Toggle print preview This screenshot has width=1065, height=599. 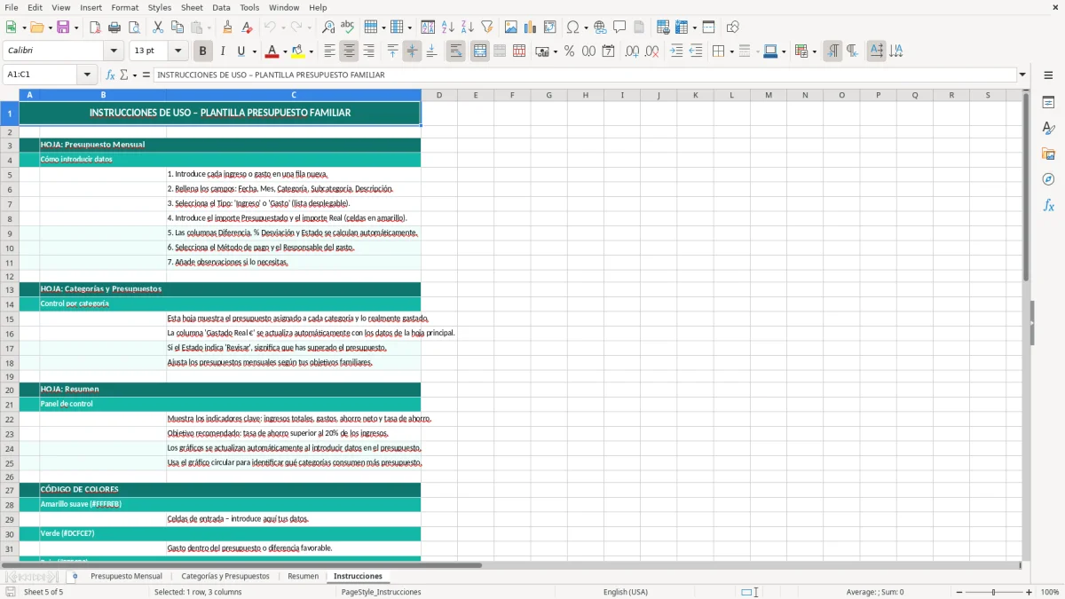pos(134,28)
